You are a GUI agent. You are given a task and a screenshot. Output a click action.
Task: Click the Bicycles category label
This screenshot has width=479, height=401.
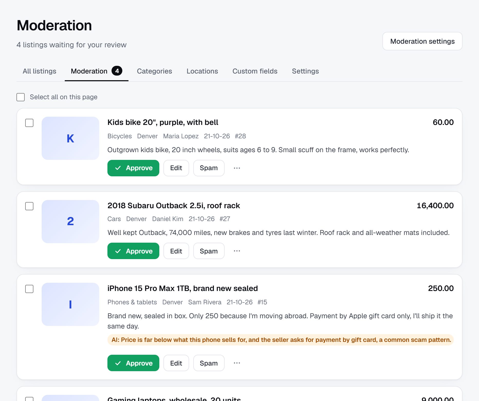pyautogui.click(x=120, y=136)
